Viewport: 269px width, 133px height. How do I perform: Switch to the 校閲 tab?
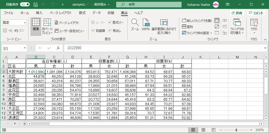coord(111,13)
